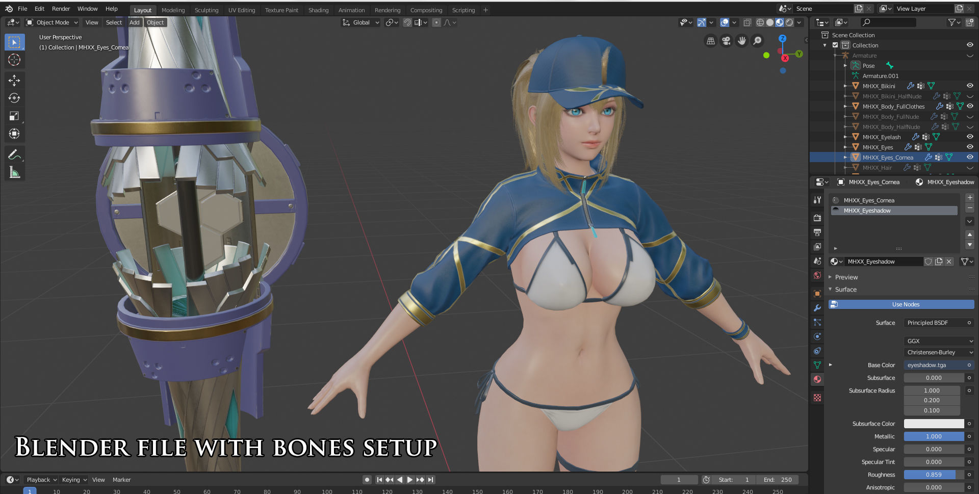The height and width of the screenshot is (494, 979).
Task: Open the Render properties tab
Action: tap(817, 218)
